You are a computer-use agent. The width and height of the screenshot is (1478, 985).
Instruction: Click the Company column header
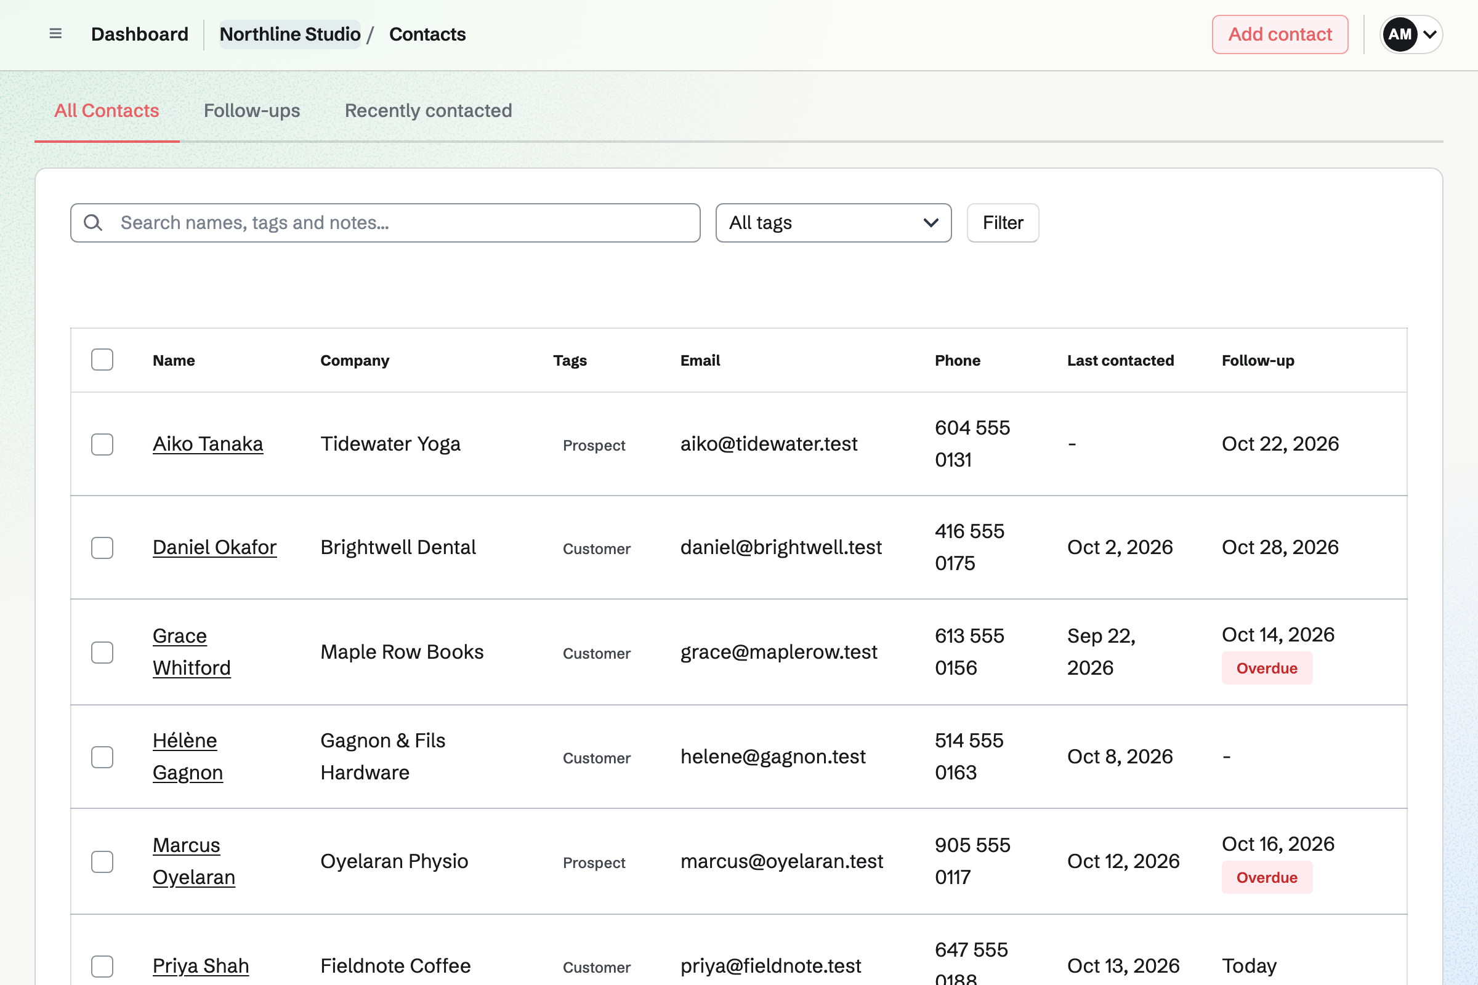pyautogui.click(x=355, y=361)
